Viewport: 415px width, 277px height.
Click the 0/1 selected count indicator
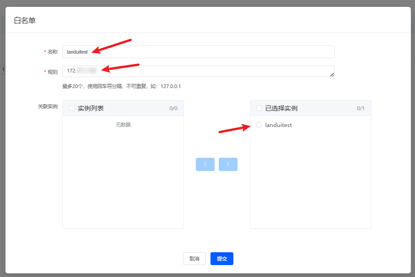pyautogui.click(x=360, y=109)
